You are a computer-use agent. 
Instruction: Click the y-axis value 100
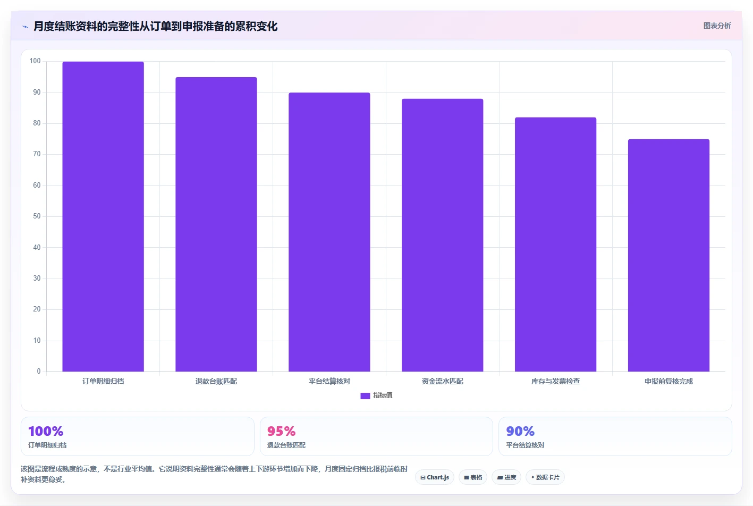[x=35, y=61]
